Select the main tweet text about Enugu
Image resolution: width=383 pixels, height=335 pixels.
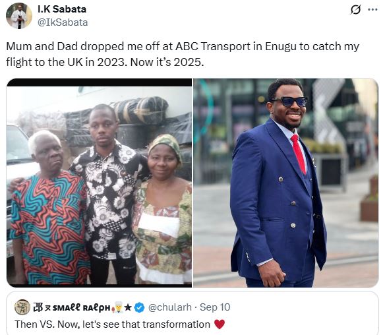pyautogui.click(x=183, y=54)
